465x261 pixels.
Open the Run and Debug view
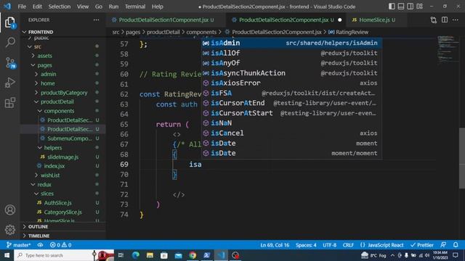[10, 83]
